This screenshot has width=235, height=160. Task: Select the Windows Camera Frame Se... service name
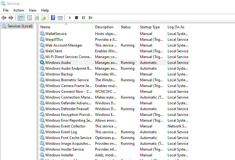pos(69,86)
